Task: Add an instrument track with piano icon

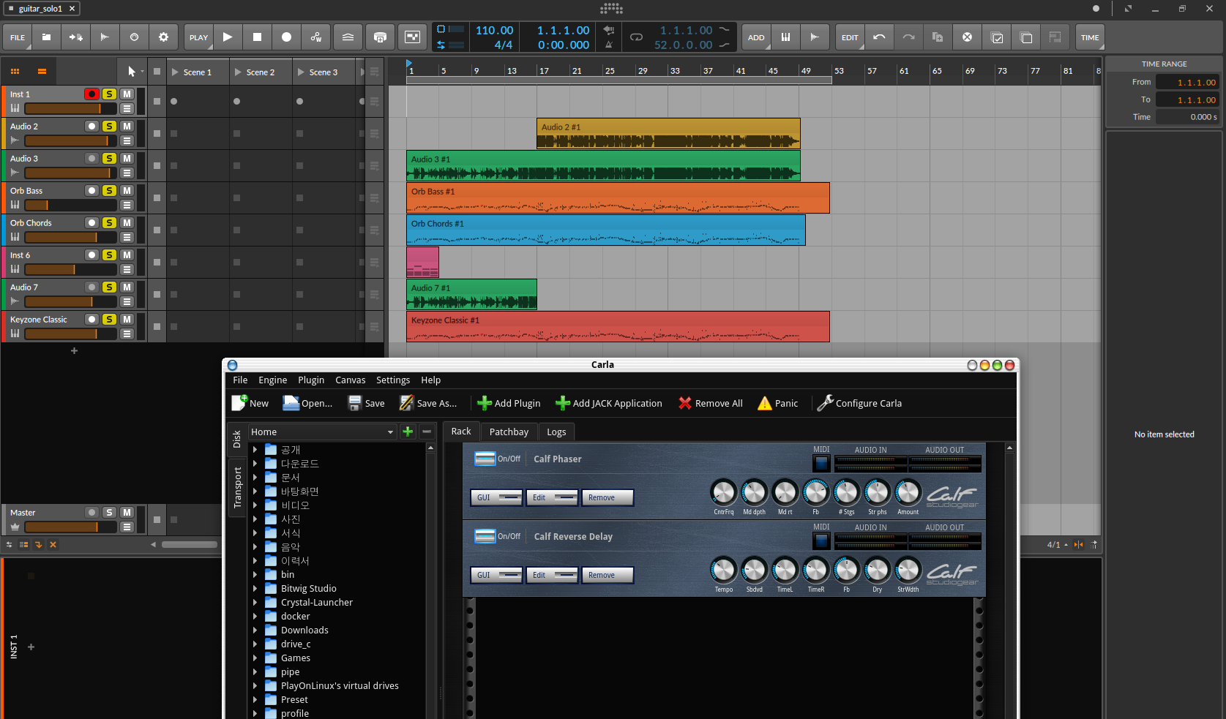Action: coord(785,37)
